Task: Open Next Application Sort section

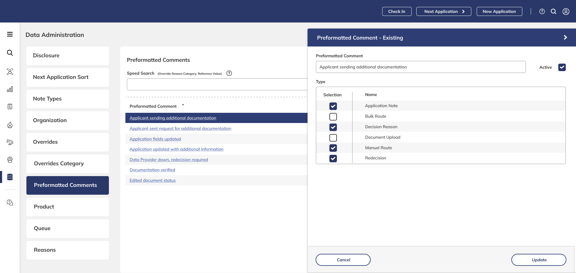Action: [x=67, y=77]
